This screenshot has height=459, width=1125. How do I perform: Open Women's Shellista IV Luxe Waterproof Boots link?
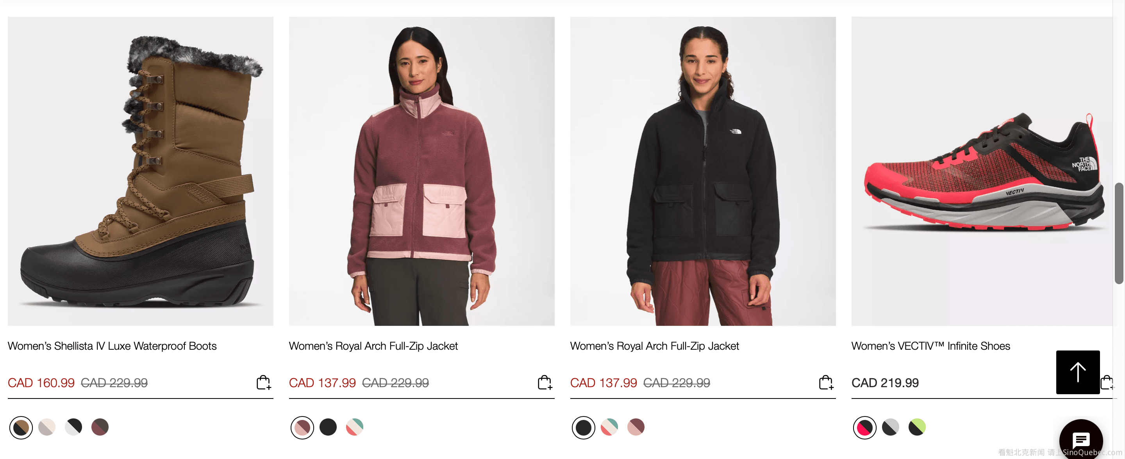click(112, 346)
